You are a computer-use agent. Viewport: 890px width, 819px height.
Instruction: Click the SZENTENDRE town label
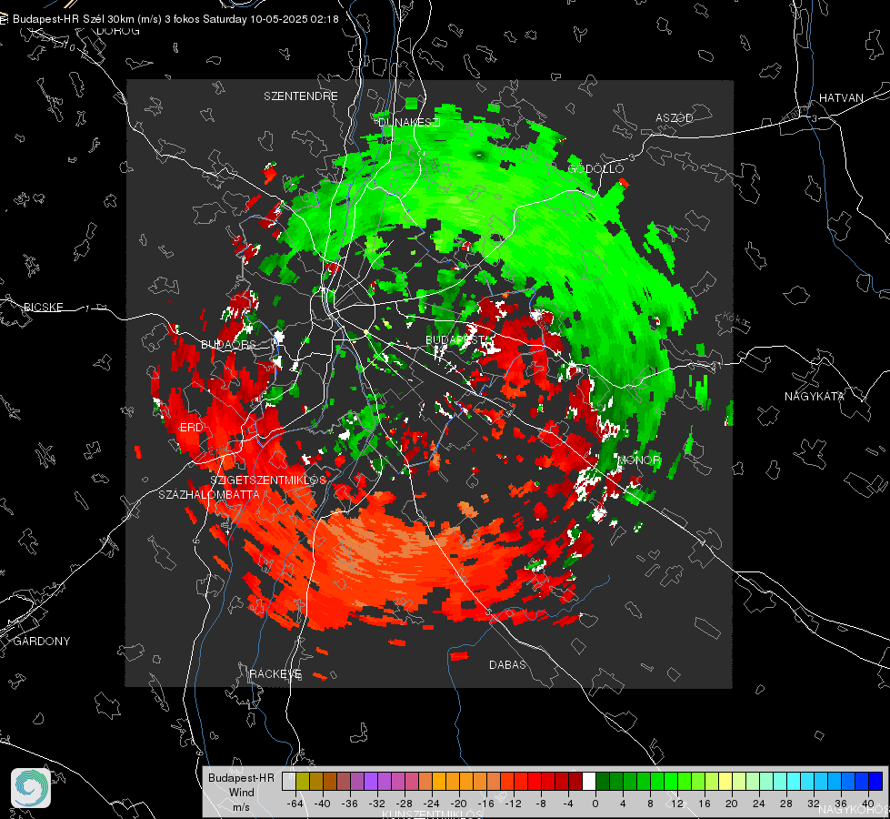tap(301, 96)
